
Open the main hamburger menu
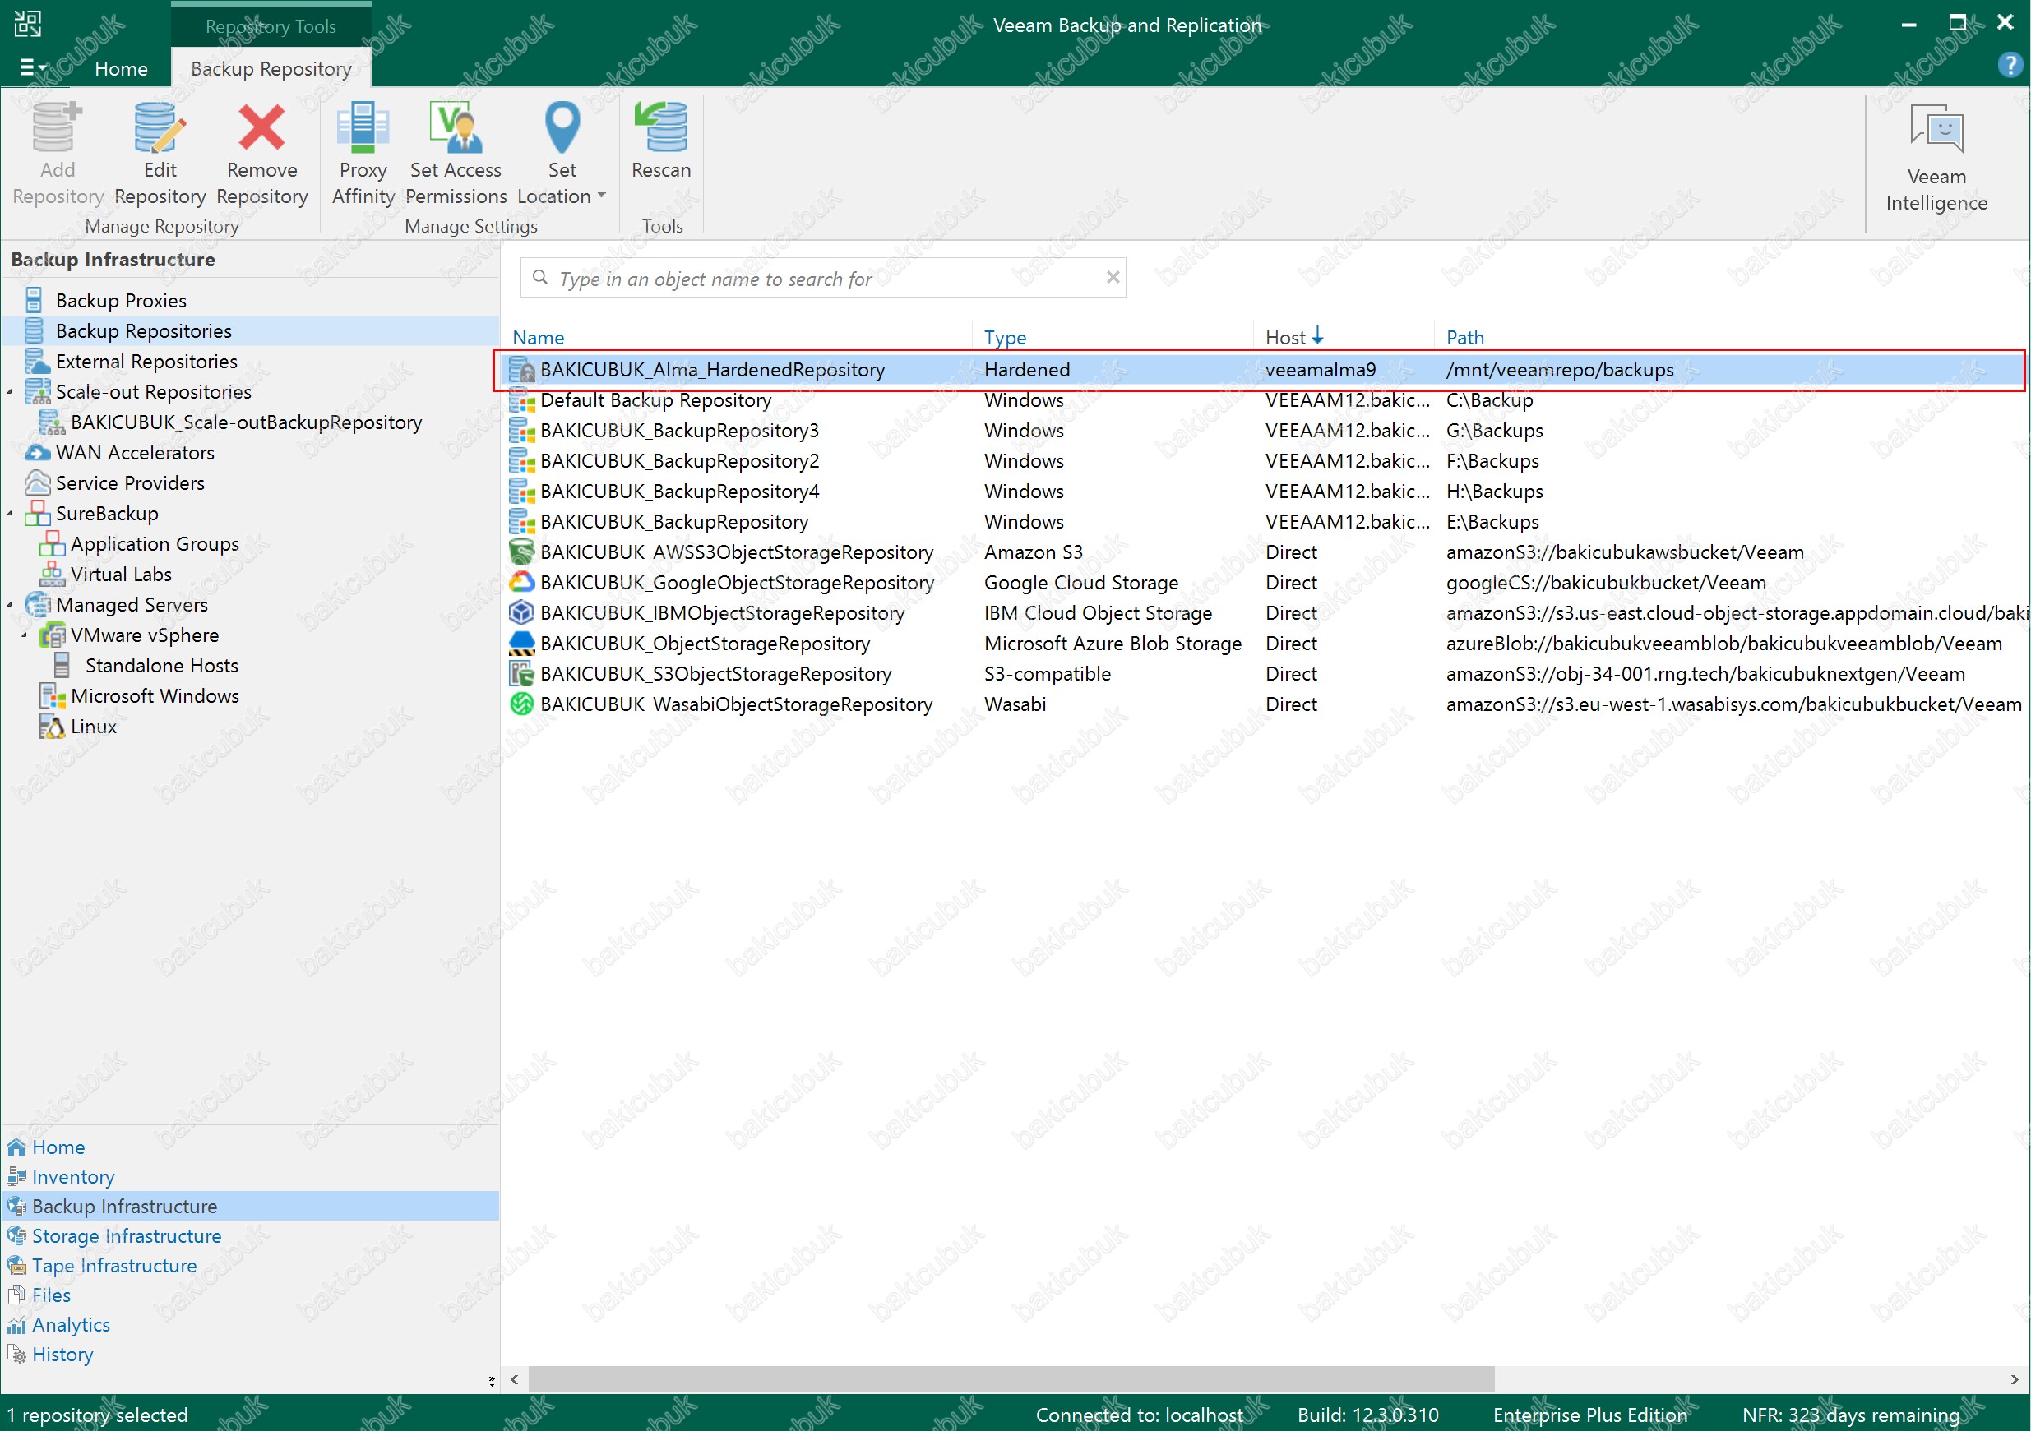pos(33,67)
